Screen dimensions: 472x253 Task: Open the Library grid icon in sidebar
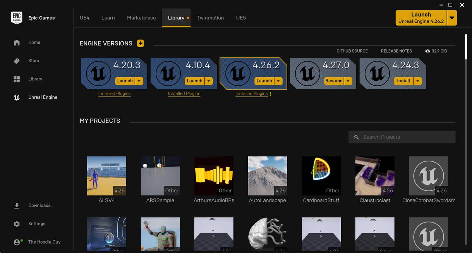point(17,79)
